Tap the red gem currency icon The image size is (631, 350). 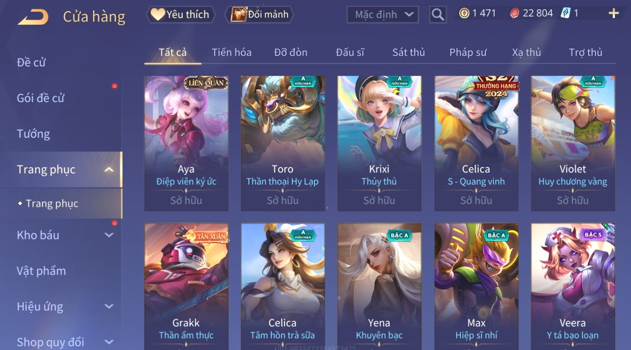(x=514, y=13)
